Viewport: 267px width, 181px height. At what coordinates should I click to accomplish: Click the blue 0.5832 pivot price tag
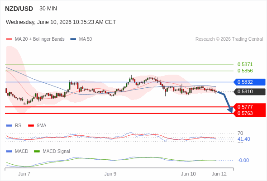tap(249, 82)
